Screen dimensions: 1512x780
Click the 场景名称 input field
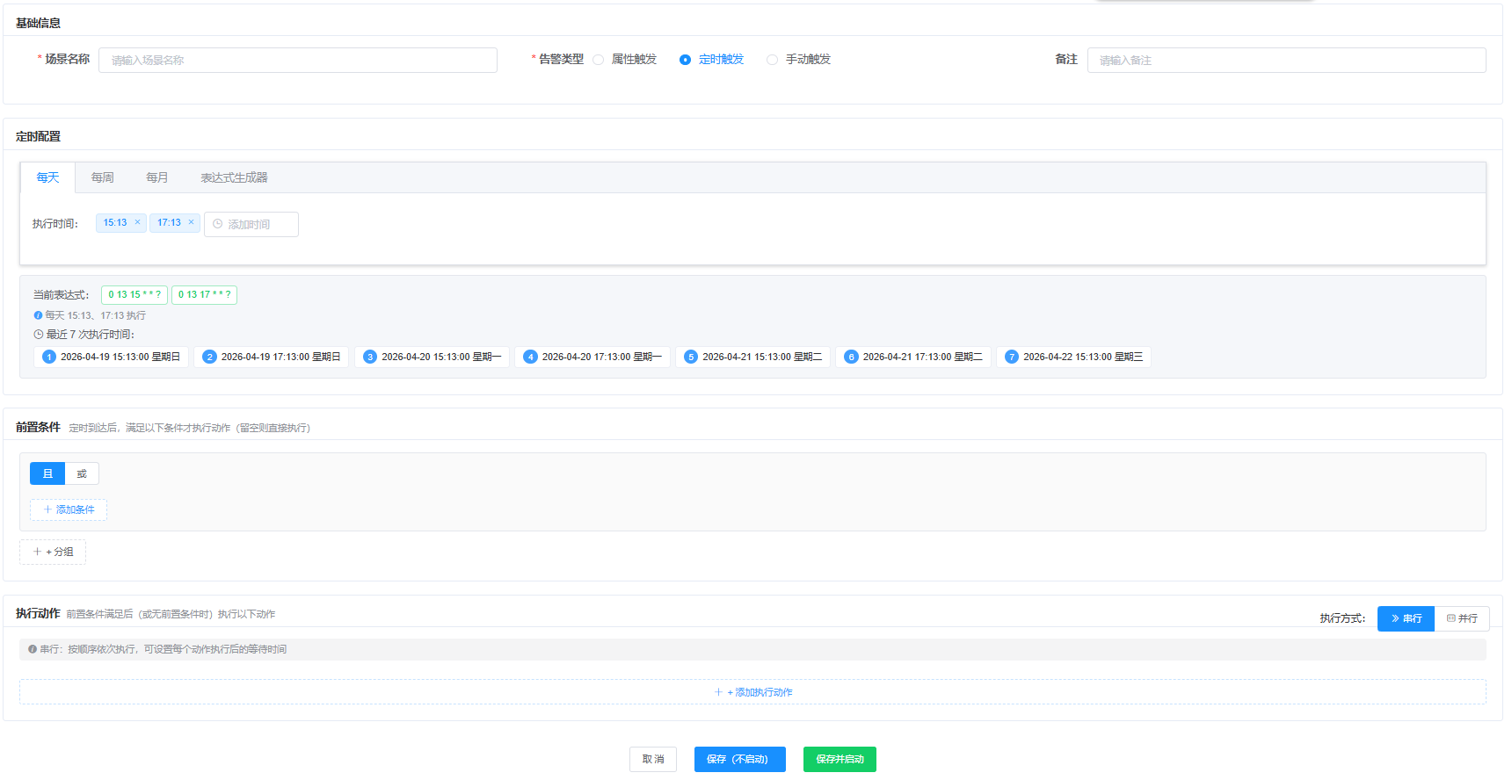298,60
